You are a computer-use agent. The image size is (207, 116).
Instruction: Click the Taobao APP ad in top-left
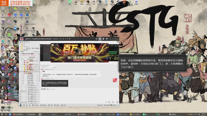click(x=16, y=3)
